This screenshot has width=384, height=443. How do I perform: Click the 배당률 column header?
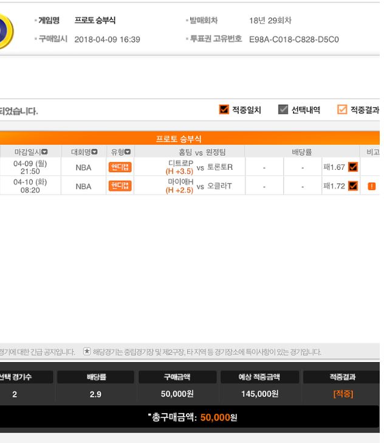click(x=302, y=152)
